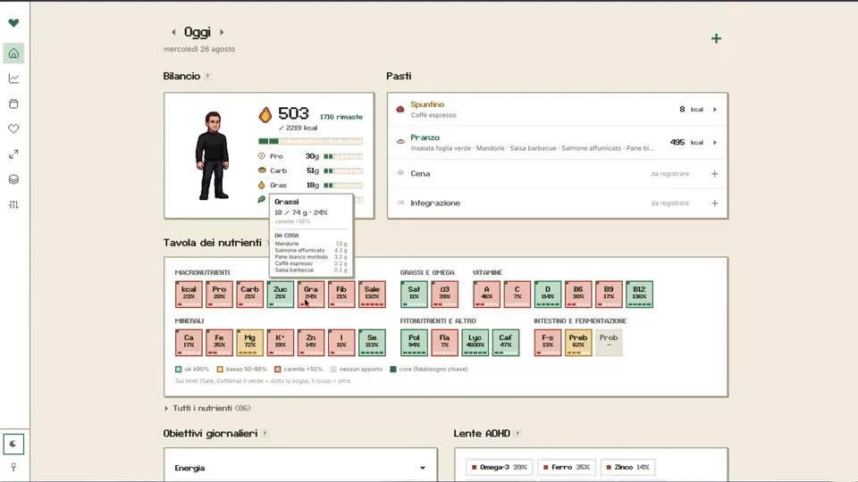
Task: Click the Bilancio help question mark
Action: coord(207,77)
